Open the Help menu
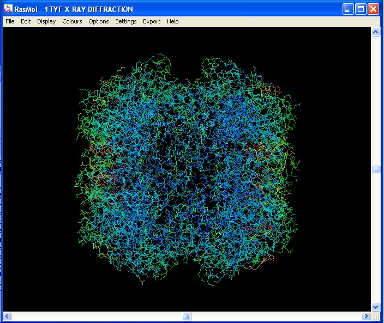 coord(173,21)
